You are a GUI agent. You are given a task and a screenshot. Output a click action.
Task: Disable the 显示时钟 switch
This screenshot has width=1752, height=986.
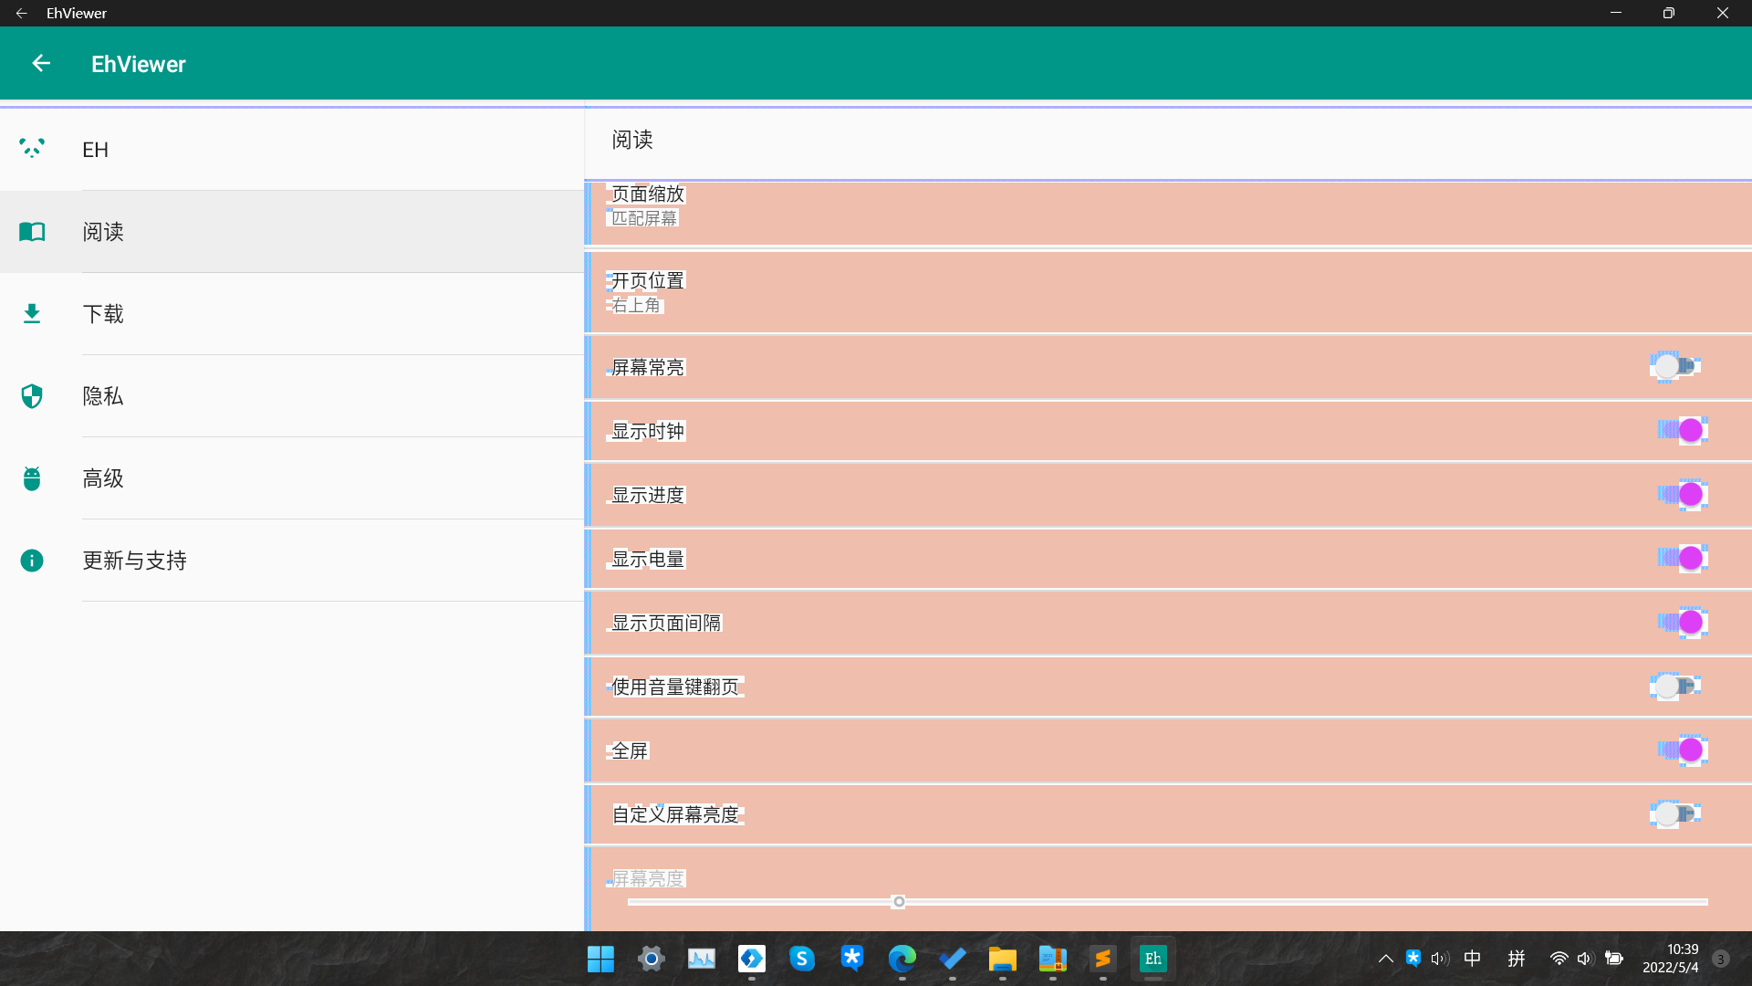(x=1682, y=431)
